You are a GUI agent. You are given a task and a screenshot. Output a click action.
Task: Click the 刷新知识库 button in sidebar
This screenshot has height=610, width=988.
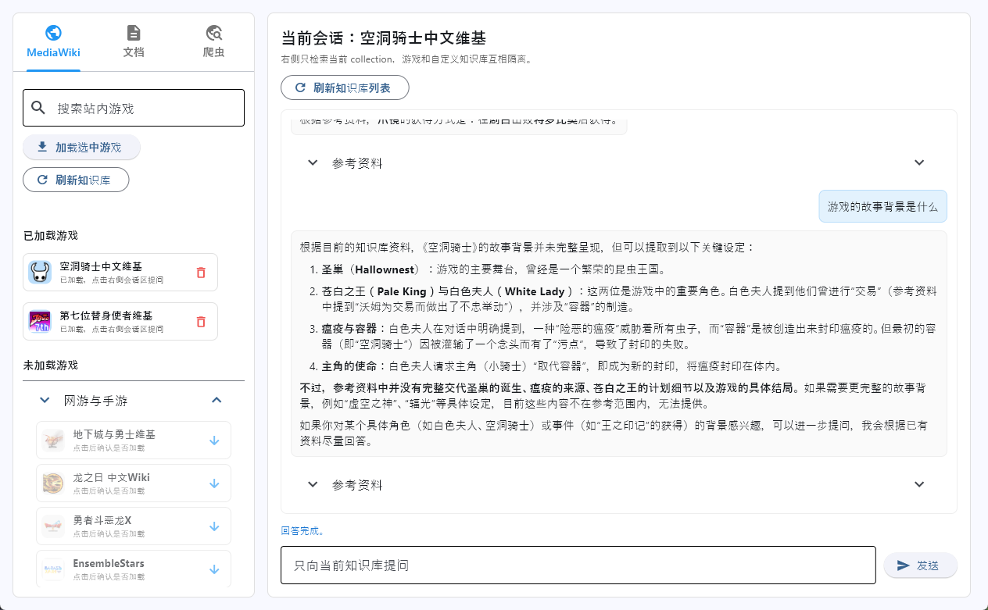tap(76, 180)
